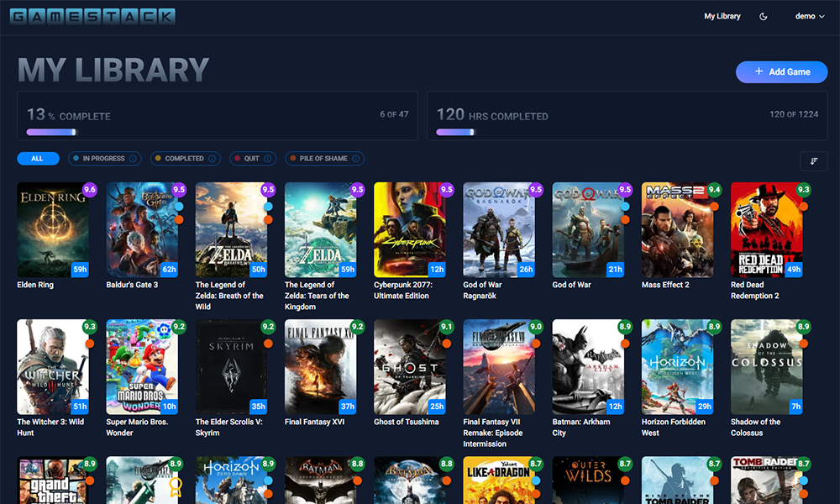
Task: Open Zelda: Tears of the Kingdom cover
Action: coord(320,230)
